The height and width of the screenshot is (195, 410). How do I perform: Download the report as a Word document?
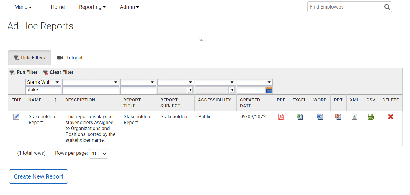click(320, 116)
